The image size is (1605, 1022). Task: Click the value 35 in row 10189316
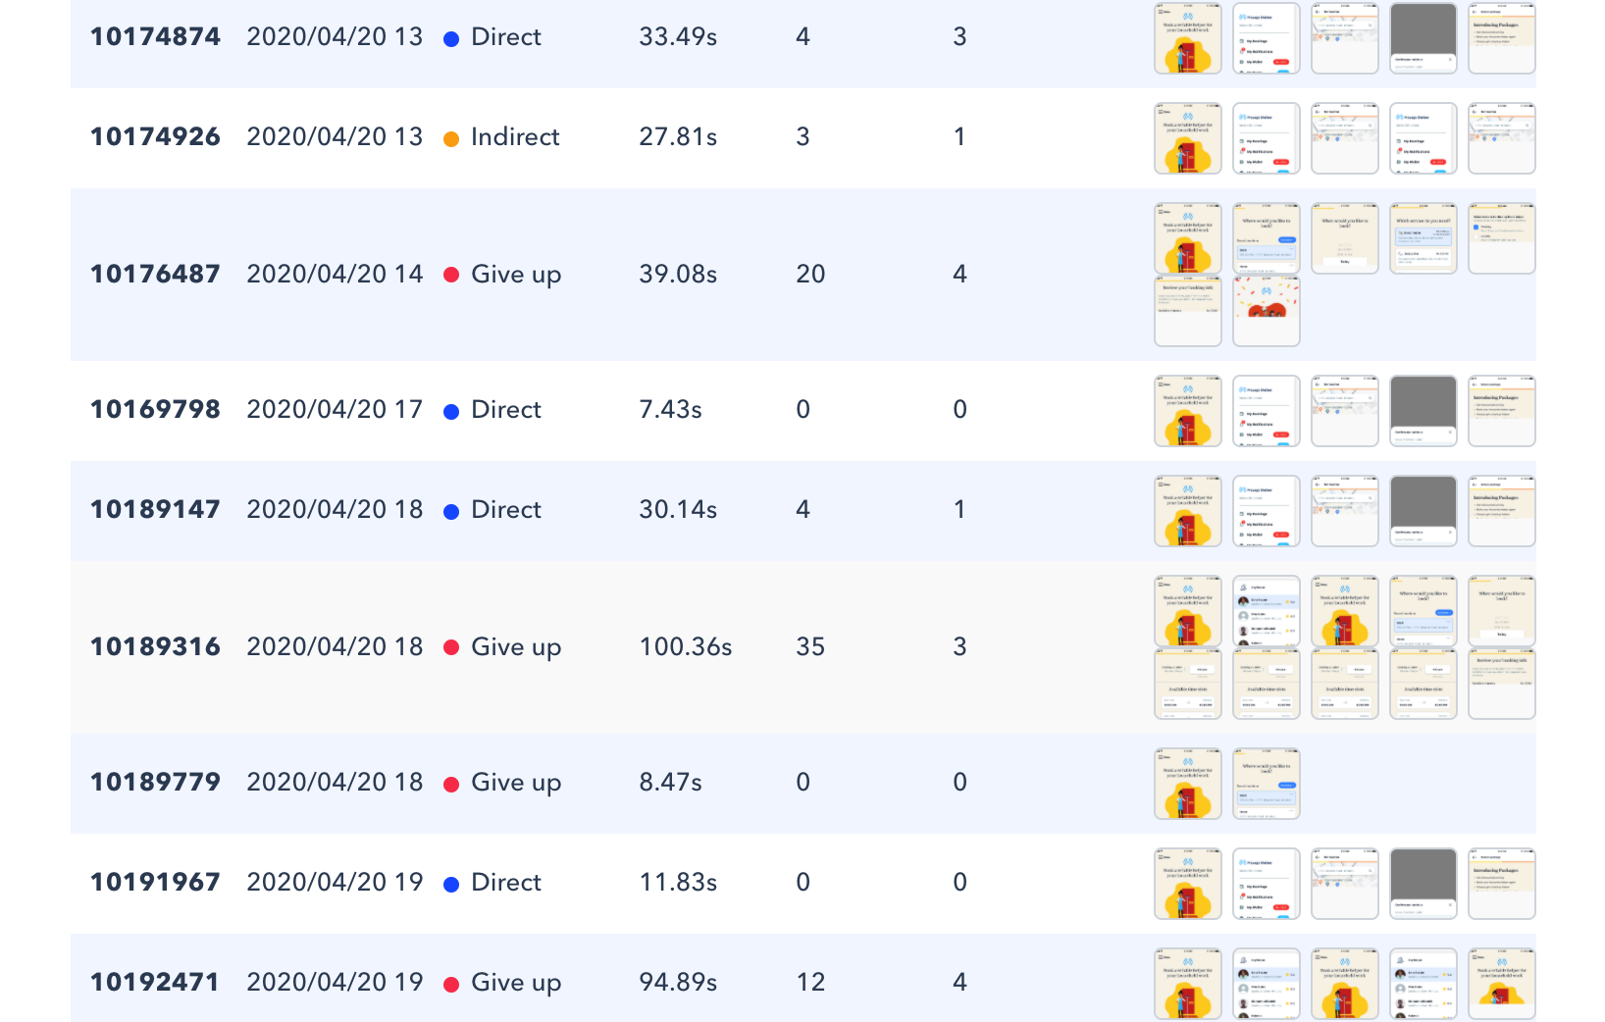pos(810,647)
